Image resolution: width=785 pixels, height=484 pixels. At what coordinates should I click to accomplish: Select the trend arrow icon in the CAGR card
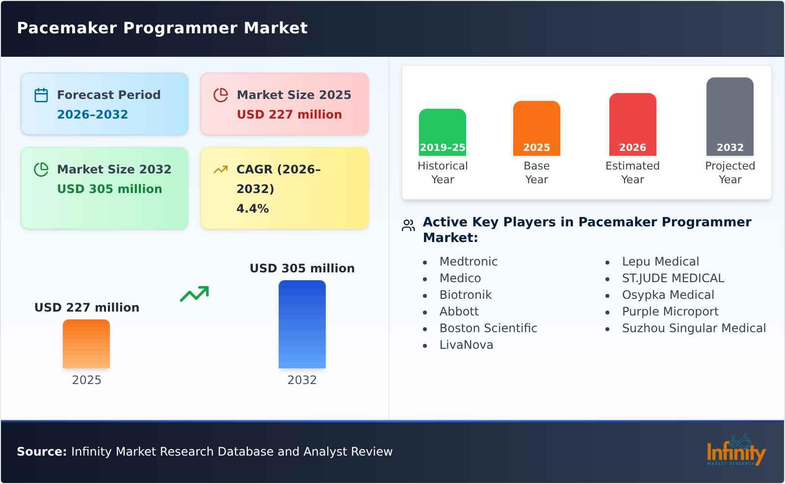point(221,169)
